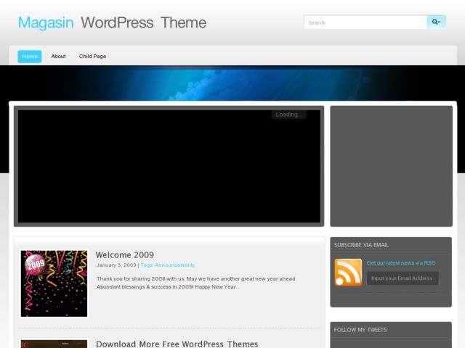Click the Follow My Tweets heading

coord(360,330)
